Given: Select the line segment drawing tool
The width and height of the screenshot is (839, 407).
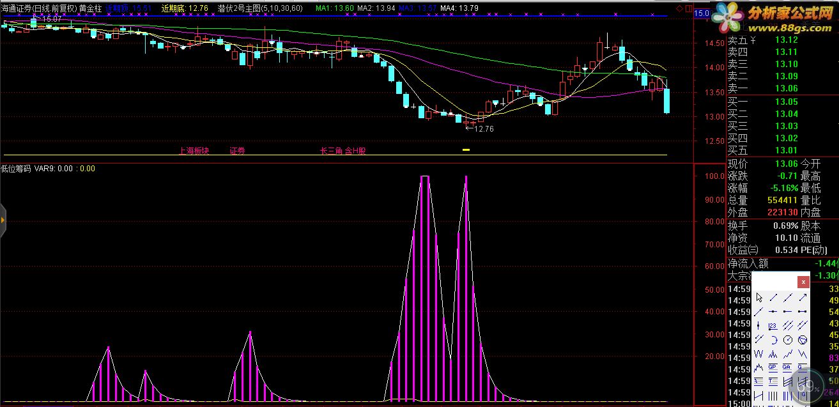Looking at the screenshot, I should (773, 297).
